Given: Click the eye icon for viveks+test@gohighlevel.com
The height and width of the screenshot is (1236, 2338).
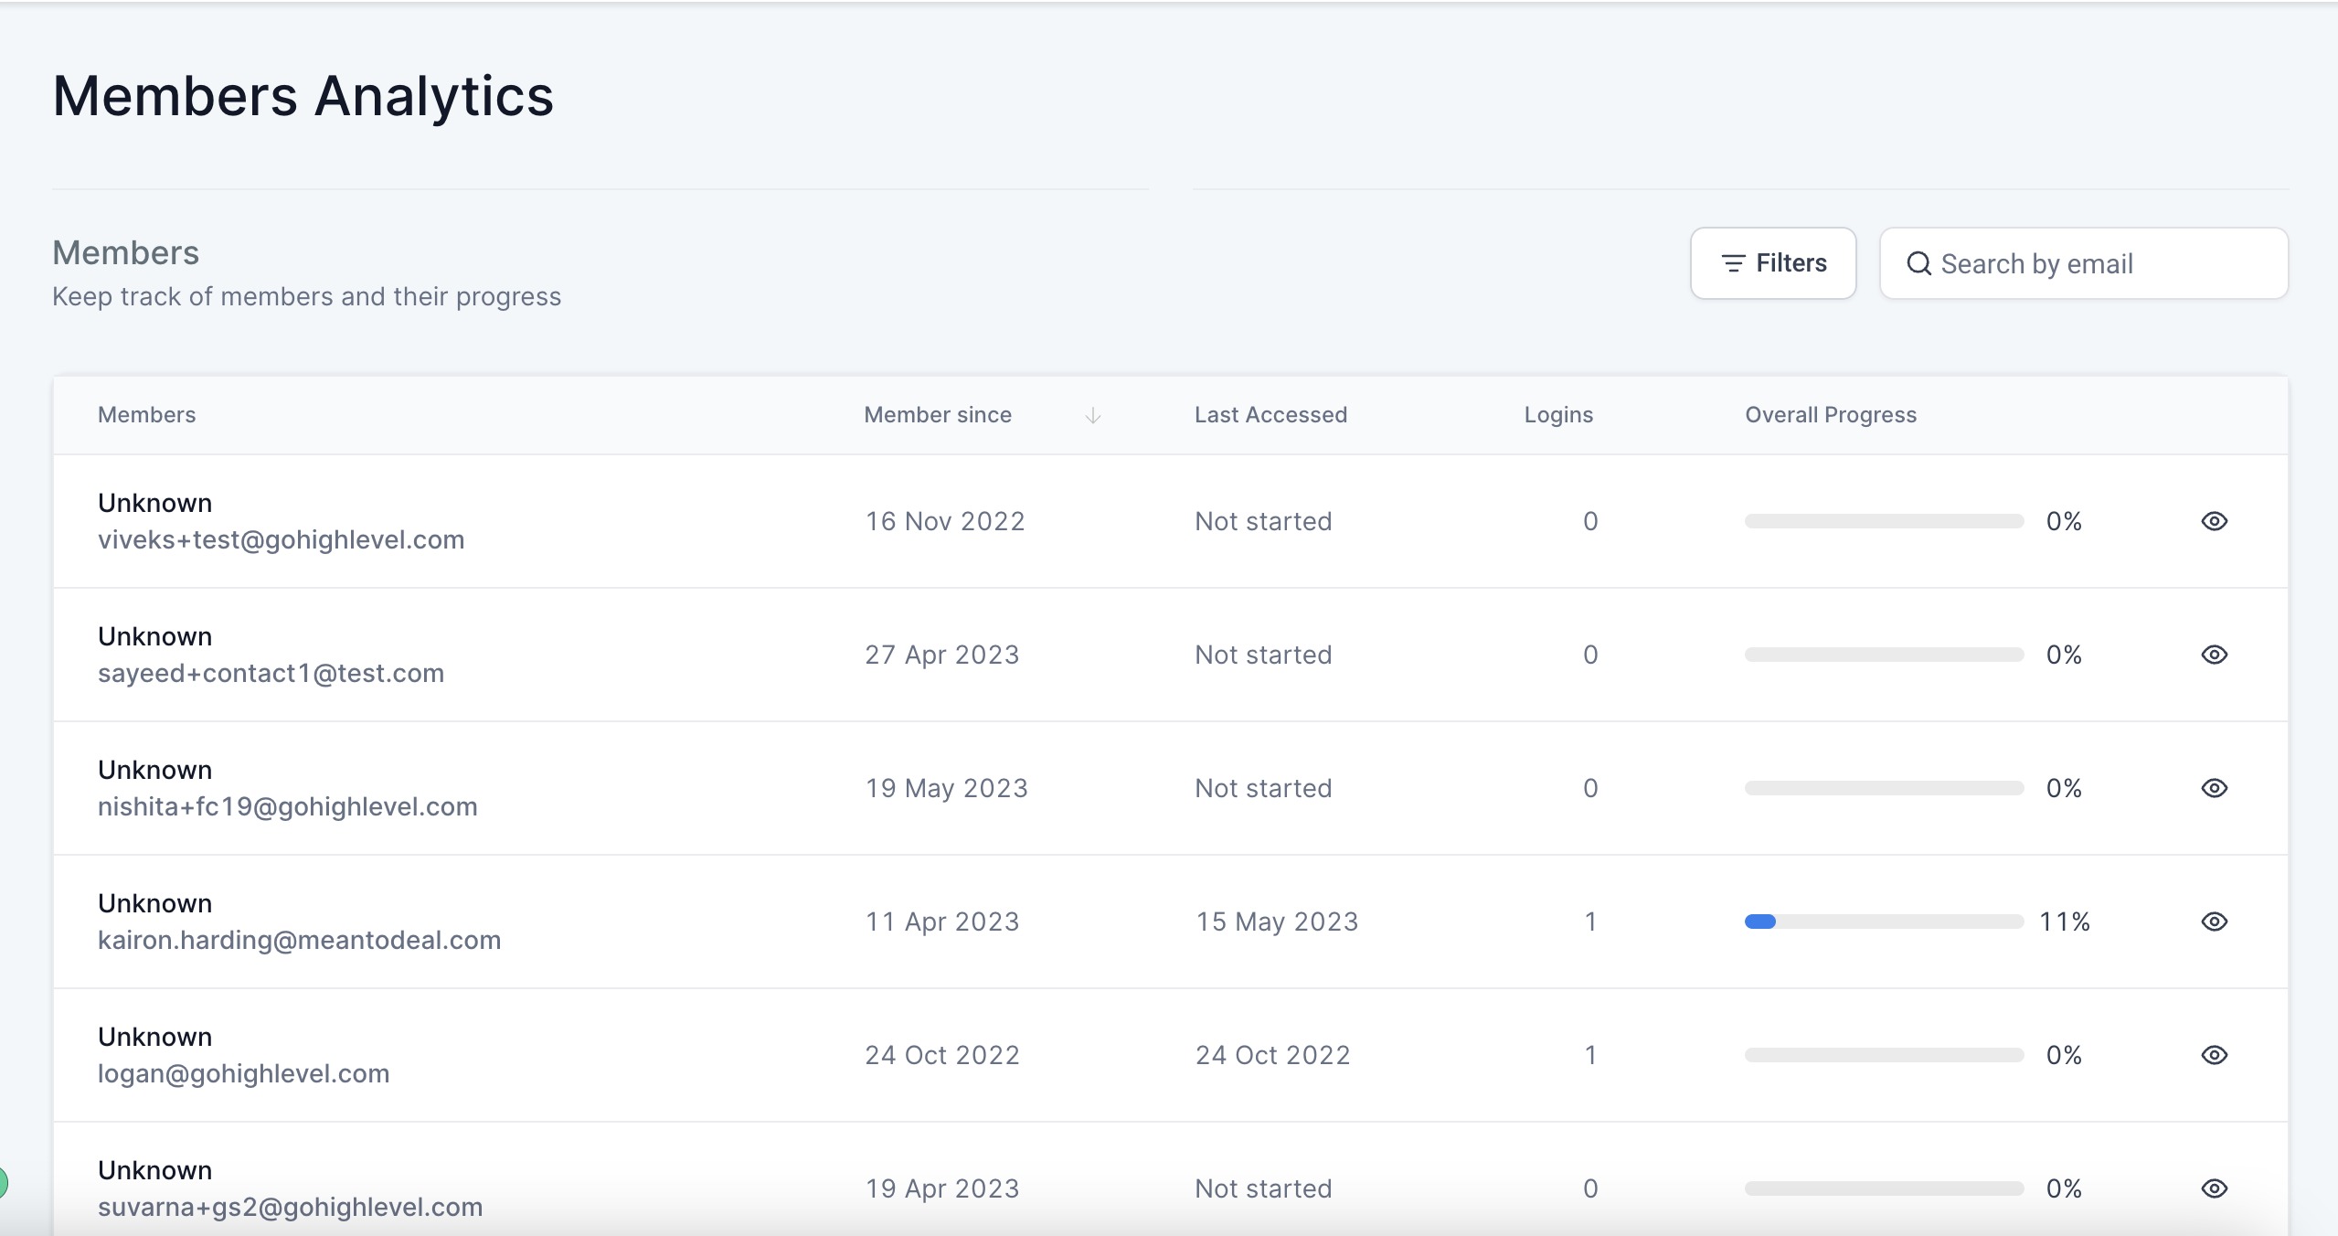Looking at the screenshot, I should click(x=2214, y=521).
